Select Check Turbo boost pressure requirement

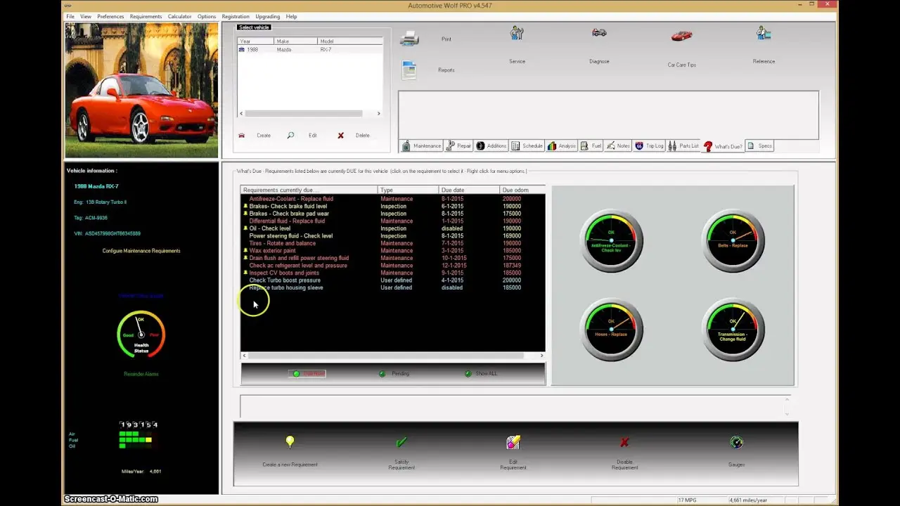392,280
